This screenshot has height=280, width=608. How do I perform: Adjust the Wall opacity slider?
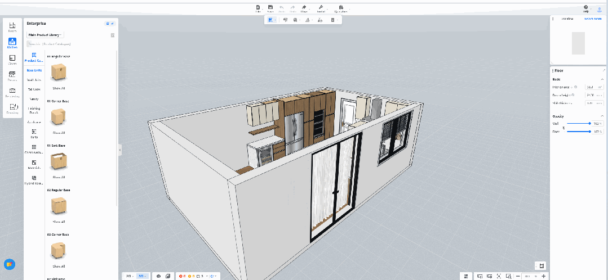tap(589, 123)
